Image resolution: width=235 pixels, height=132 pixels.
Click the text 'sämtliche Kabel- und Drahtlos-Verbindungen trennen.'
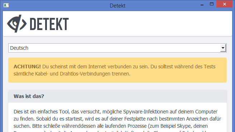click(72, 74)
